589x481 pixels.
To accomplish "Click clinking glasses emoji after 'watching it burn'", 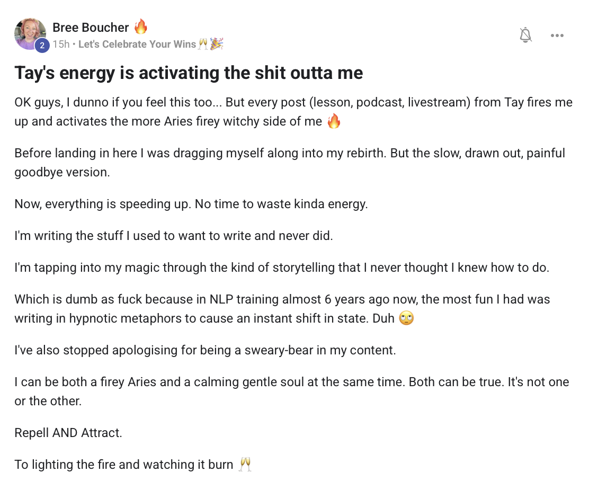I will tap(245, 465).
